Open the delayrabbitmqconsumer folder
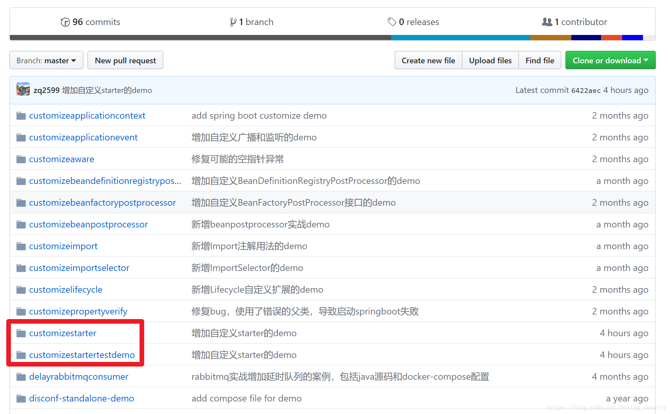The height and width of the screenshot is (414, 670). coord(79,376)
